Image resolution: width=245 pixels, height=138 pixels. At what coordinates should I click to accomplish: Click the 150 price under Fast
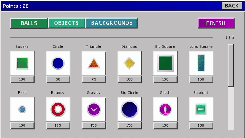22,125
